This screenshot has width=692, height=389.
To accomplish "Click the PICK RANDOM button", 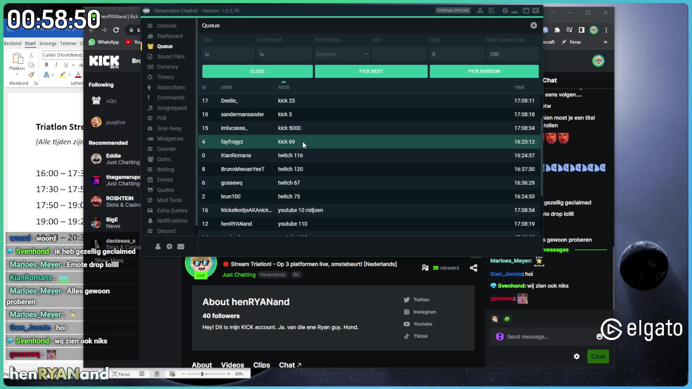I will [x=484, y=71].
